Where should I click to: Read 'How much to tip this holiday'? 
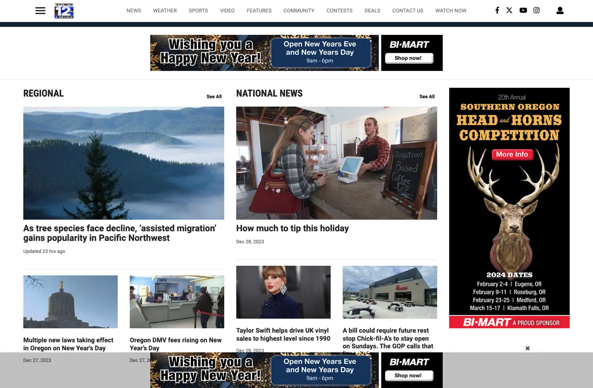click(292, 229)
